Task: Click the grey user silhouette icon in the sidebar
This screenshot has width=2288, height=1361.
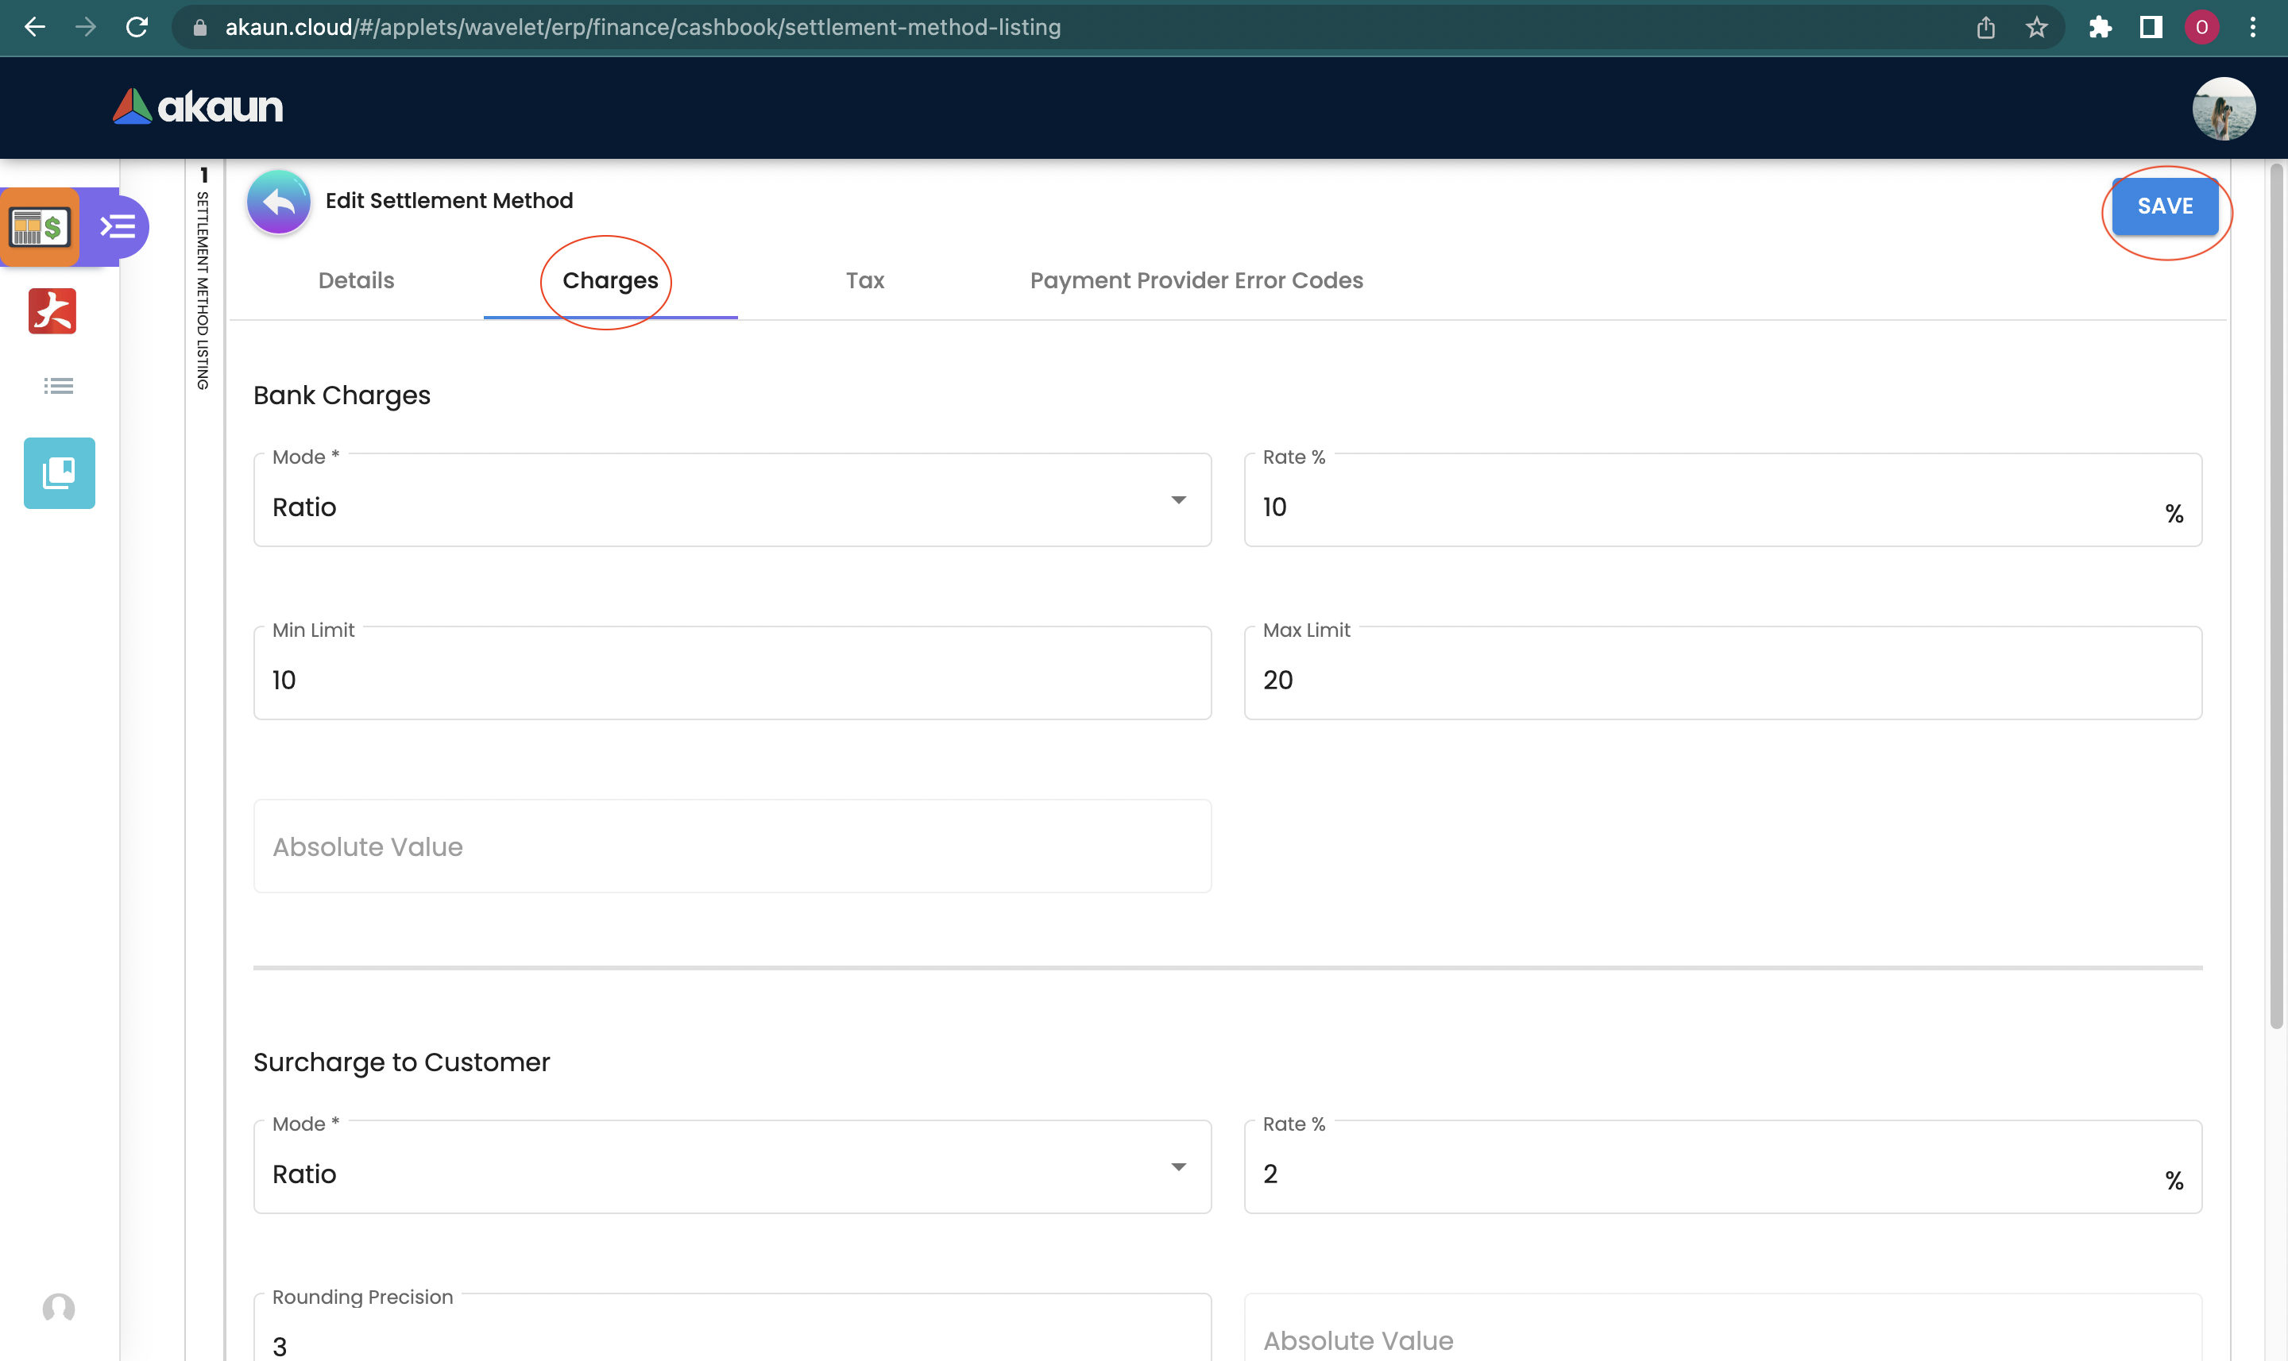Action: point(58,1307)
